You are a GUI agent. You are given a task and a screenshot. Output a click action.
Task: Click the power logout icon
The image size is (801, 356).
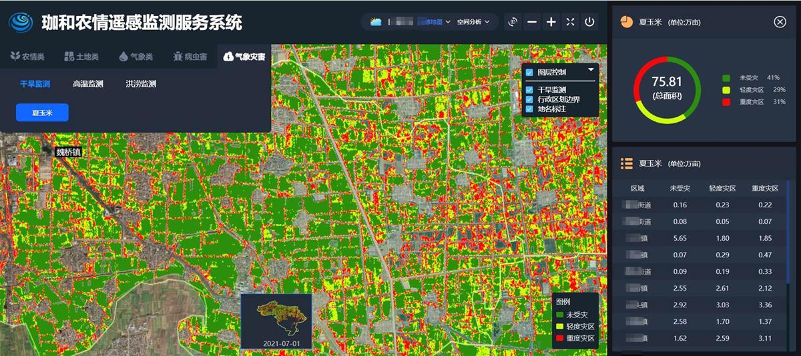coord(589,22)
